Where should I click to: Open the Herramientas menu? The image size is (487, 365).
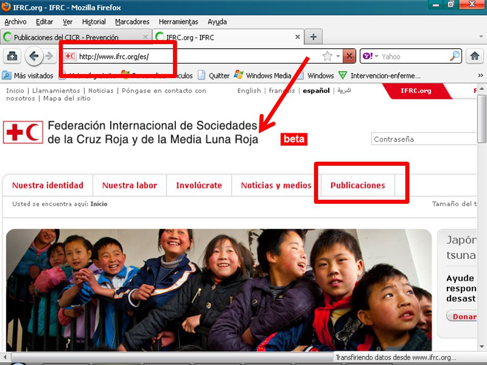[178, 22]
